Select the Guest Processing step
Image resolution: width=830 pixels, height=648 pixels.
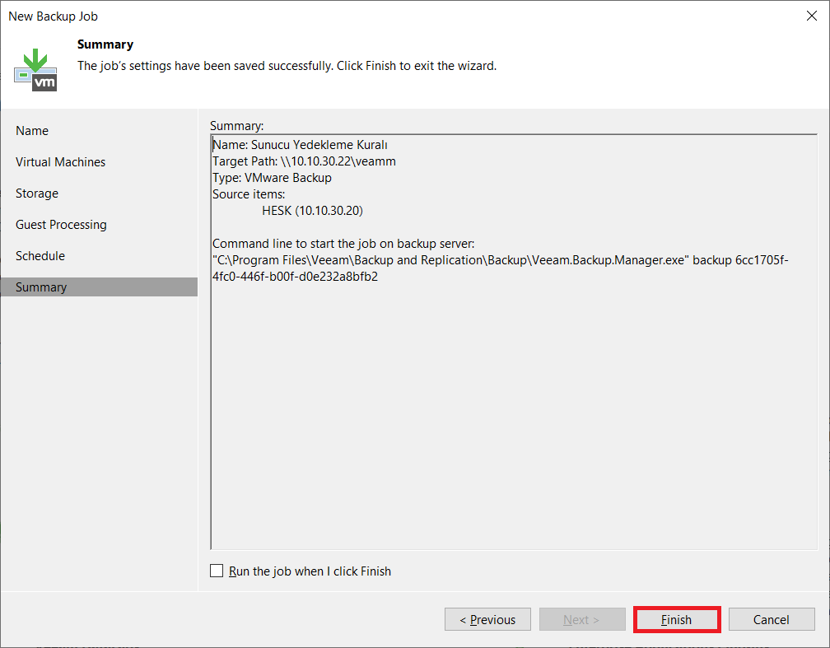61,225
